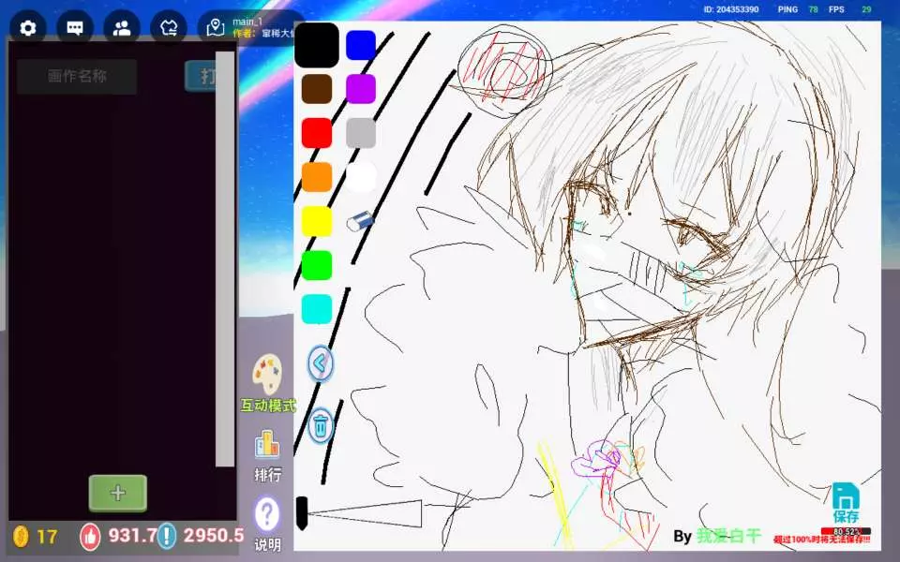The width and height of the screenshot is (900, 562).
Task: Pick the gray color swatch
Action: point(361,133)
